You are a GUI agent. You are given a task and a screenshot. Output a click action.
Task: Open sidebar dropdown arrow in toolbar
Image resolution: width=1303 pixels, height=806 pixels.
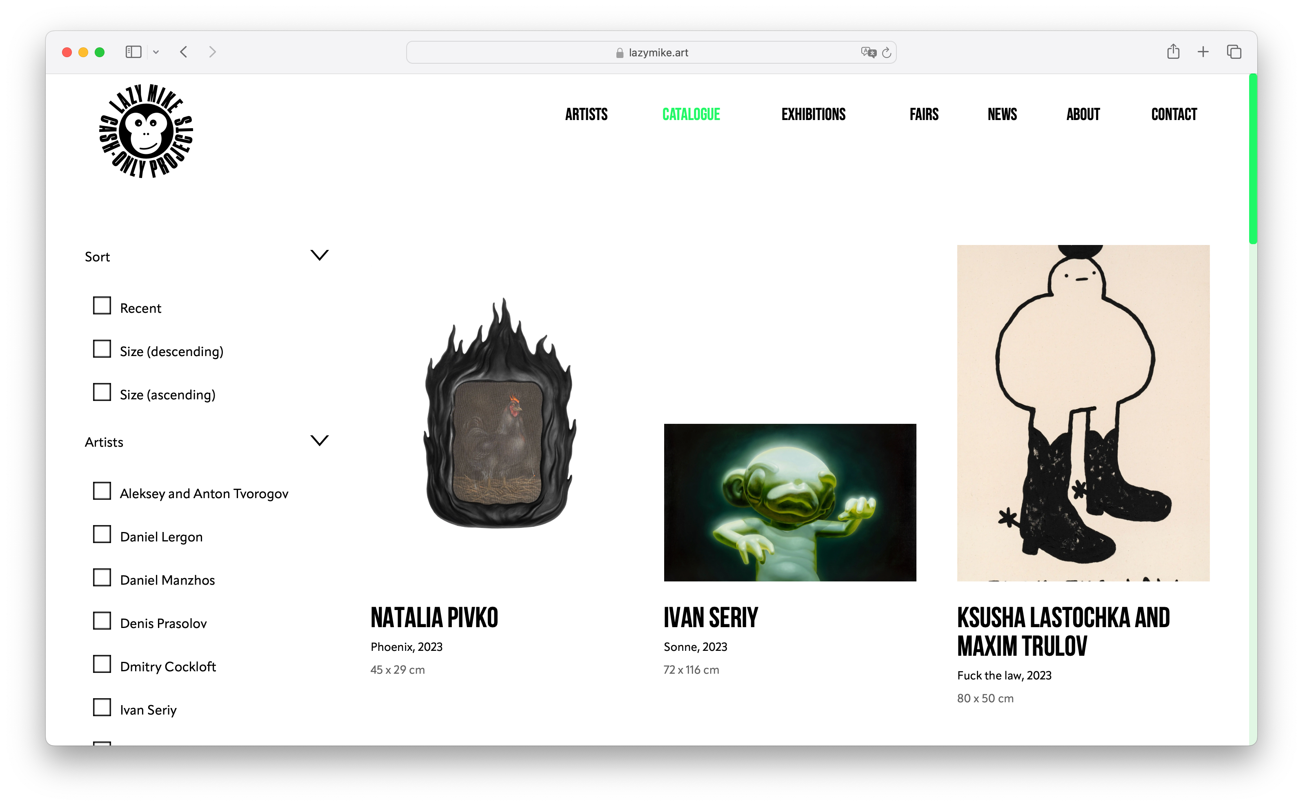(156, 52)
